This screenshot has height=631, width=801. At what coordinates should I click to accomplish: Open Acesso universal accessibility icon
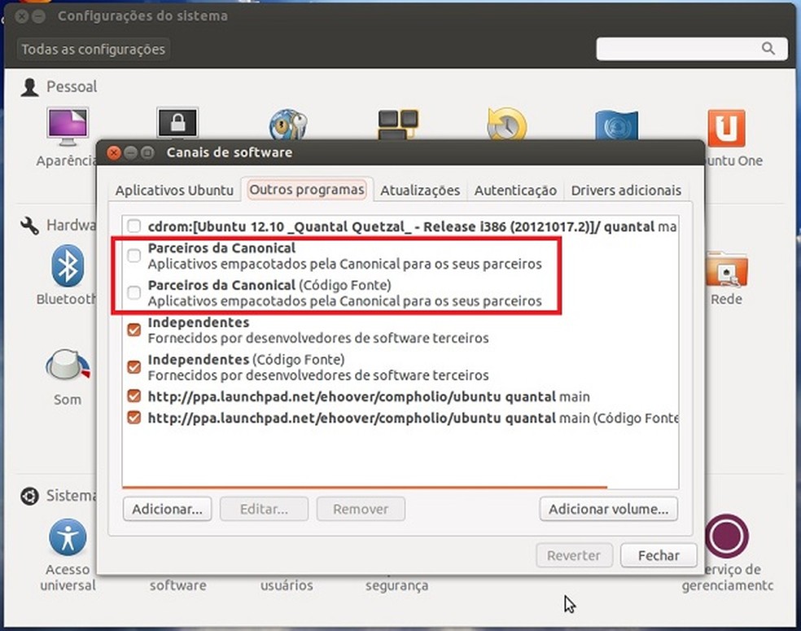(x=68, y=537)
